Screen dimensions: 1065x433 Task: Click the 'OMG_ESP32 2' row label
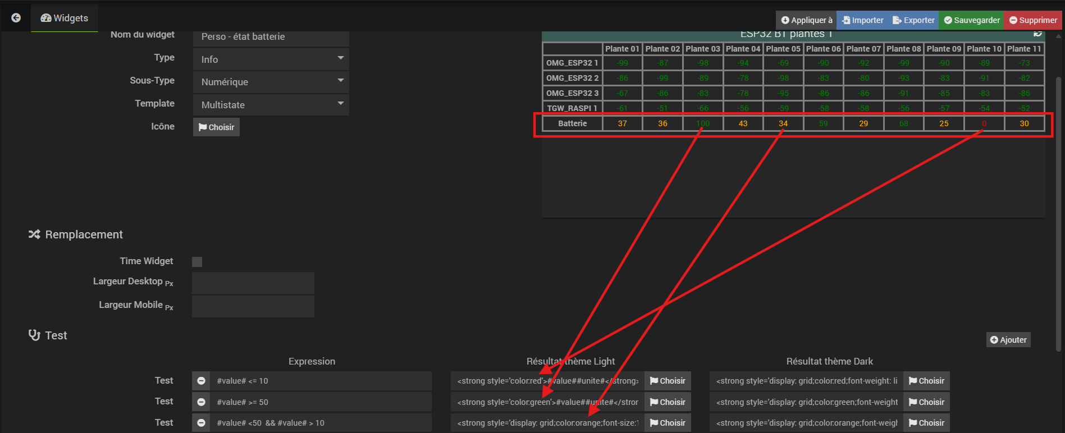coord(572,78)
